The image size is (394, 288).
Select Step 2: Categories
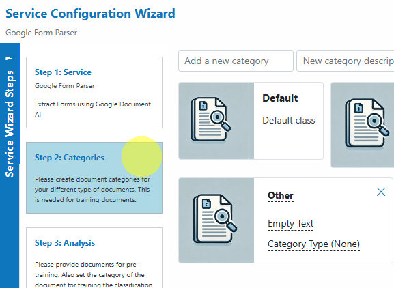94,177
